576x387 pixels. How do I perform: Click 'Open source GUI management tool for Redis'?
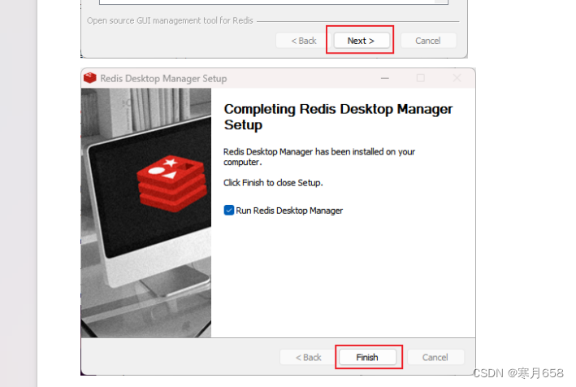pyautogui.click(x=170, y=20)
